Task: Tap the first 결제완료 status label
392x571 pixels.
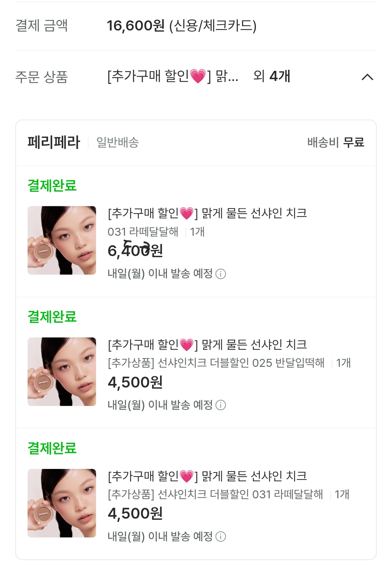Action: pos(52,186)
